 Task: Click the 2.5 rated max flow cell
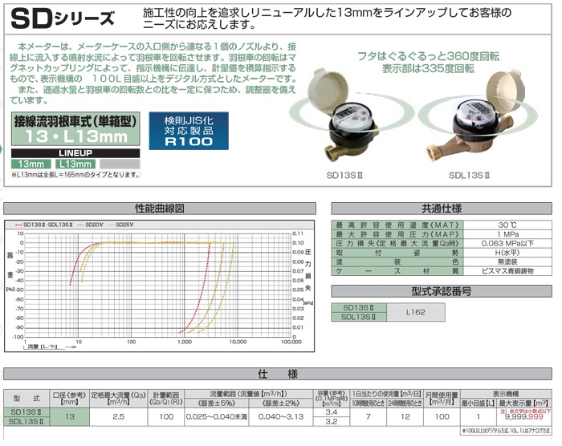pyautogui.click(x=118, y=417)
